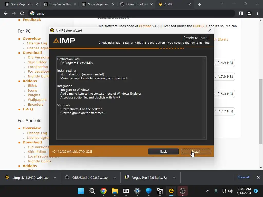Close the downloads bar
This screenshot has width=263, height=197.
tap(258, 177)
